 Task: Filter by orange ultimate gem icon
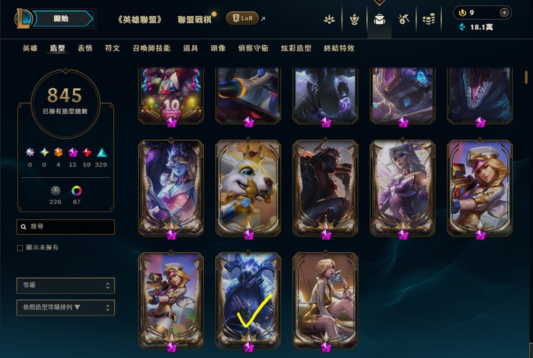(58, 152)
